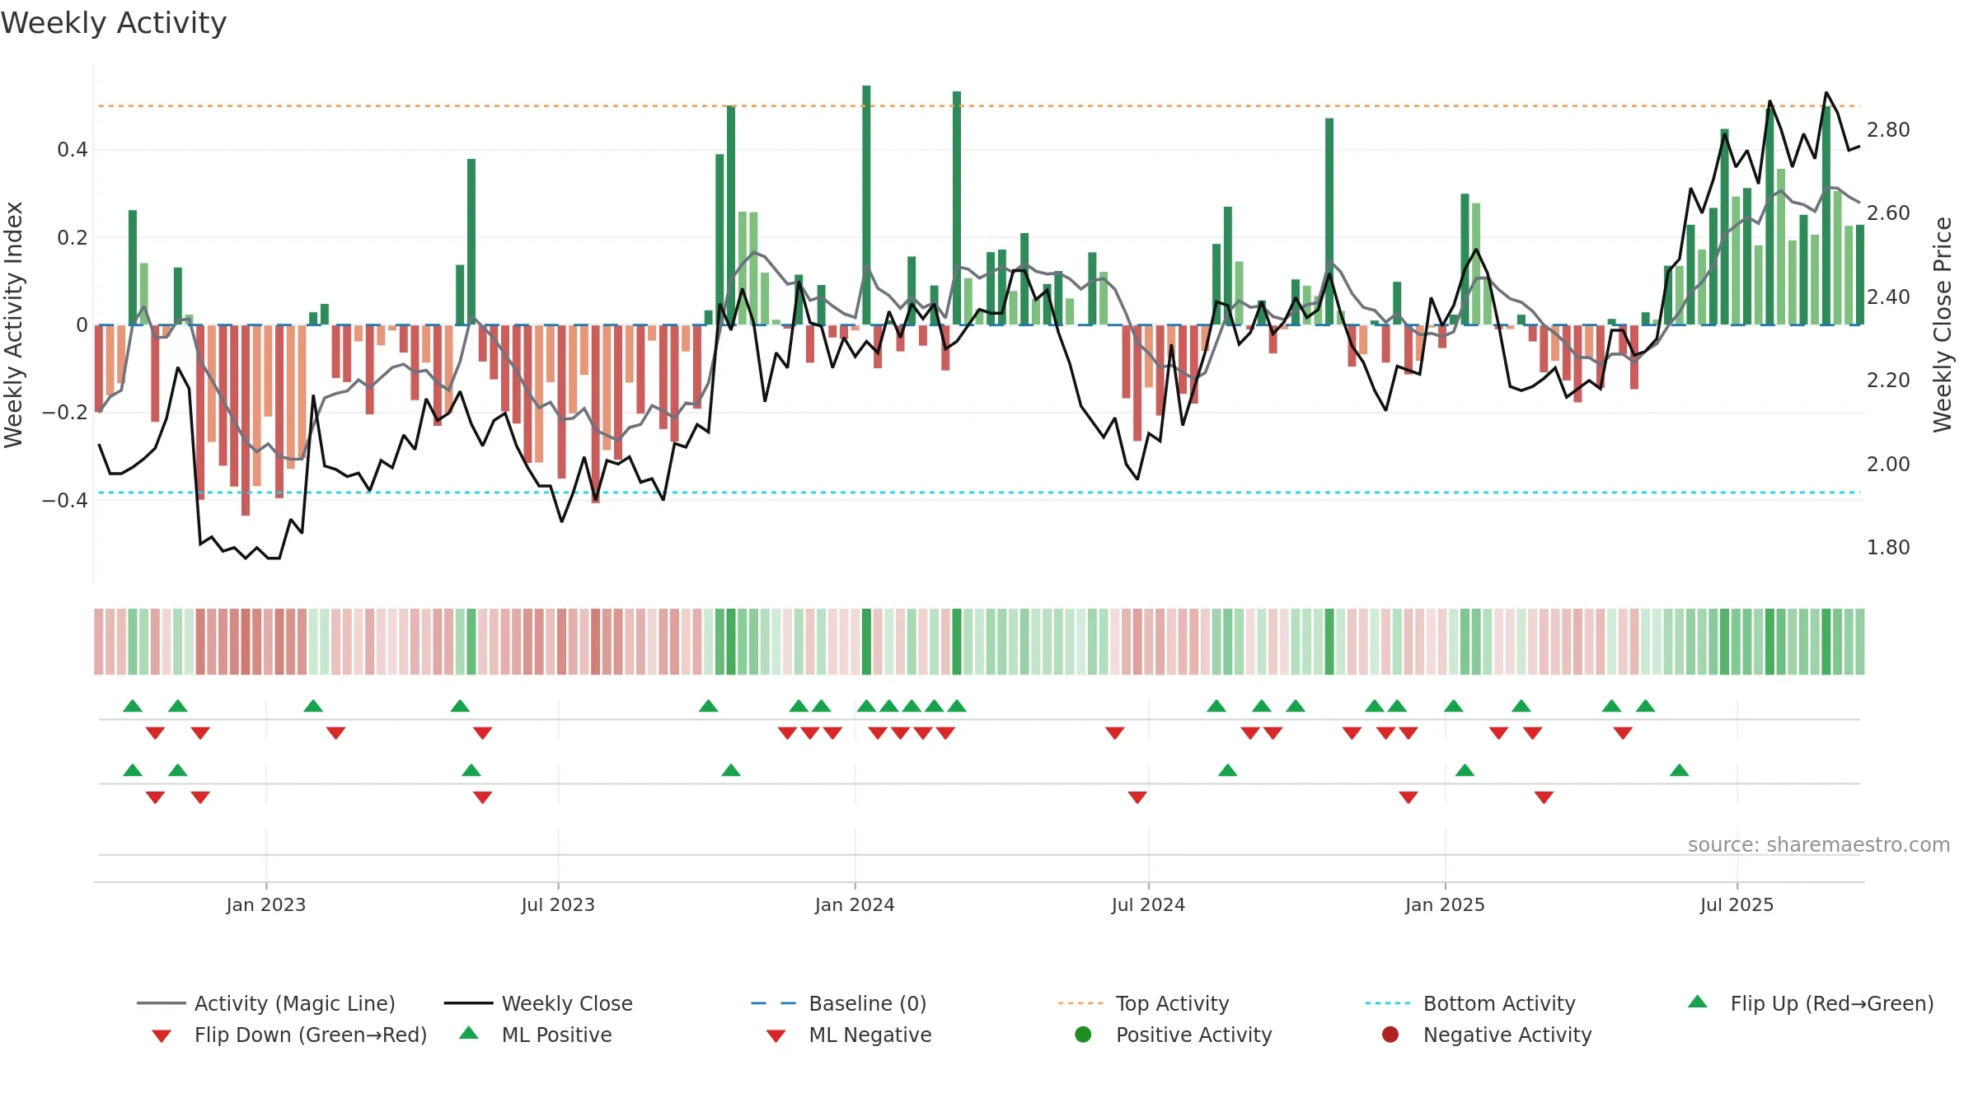This screenshot has height=1112, width=1978.
Task: Click the green Flip Up triangle legend icon
Action: click(x=1698, y=1002)
